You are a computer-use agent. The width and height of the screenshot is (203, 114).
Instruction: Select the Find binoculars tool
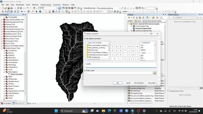click(53, 11)
